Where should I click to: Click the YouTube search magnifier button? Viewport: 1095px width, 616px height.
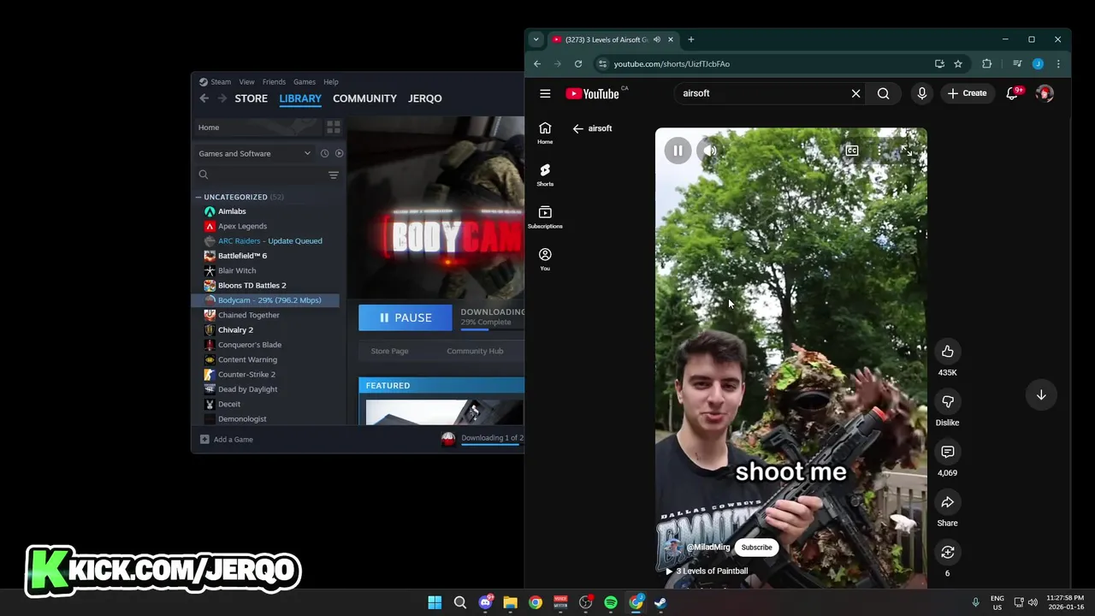pos(883,93)
